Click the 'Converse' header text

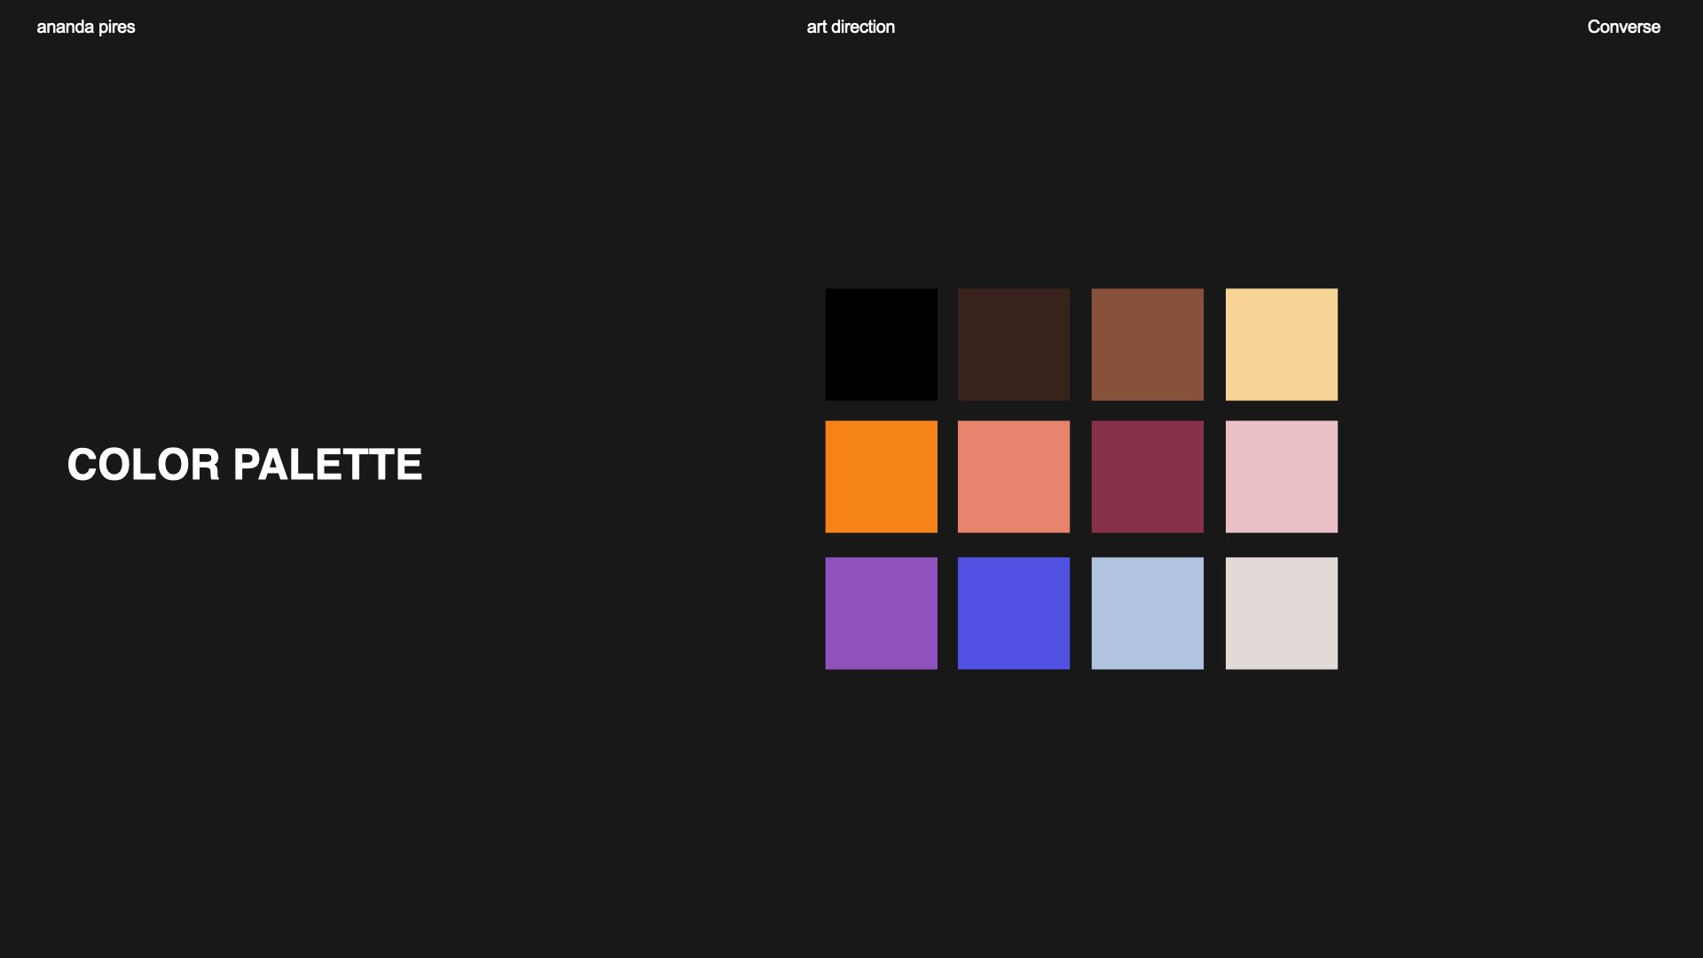pos(1623,27)
